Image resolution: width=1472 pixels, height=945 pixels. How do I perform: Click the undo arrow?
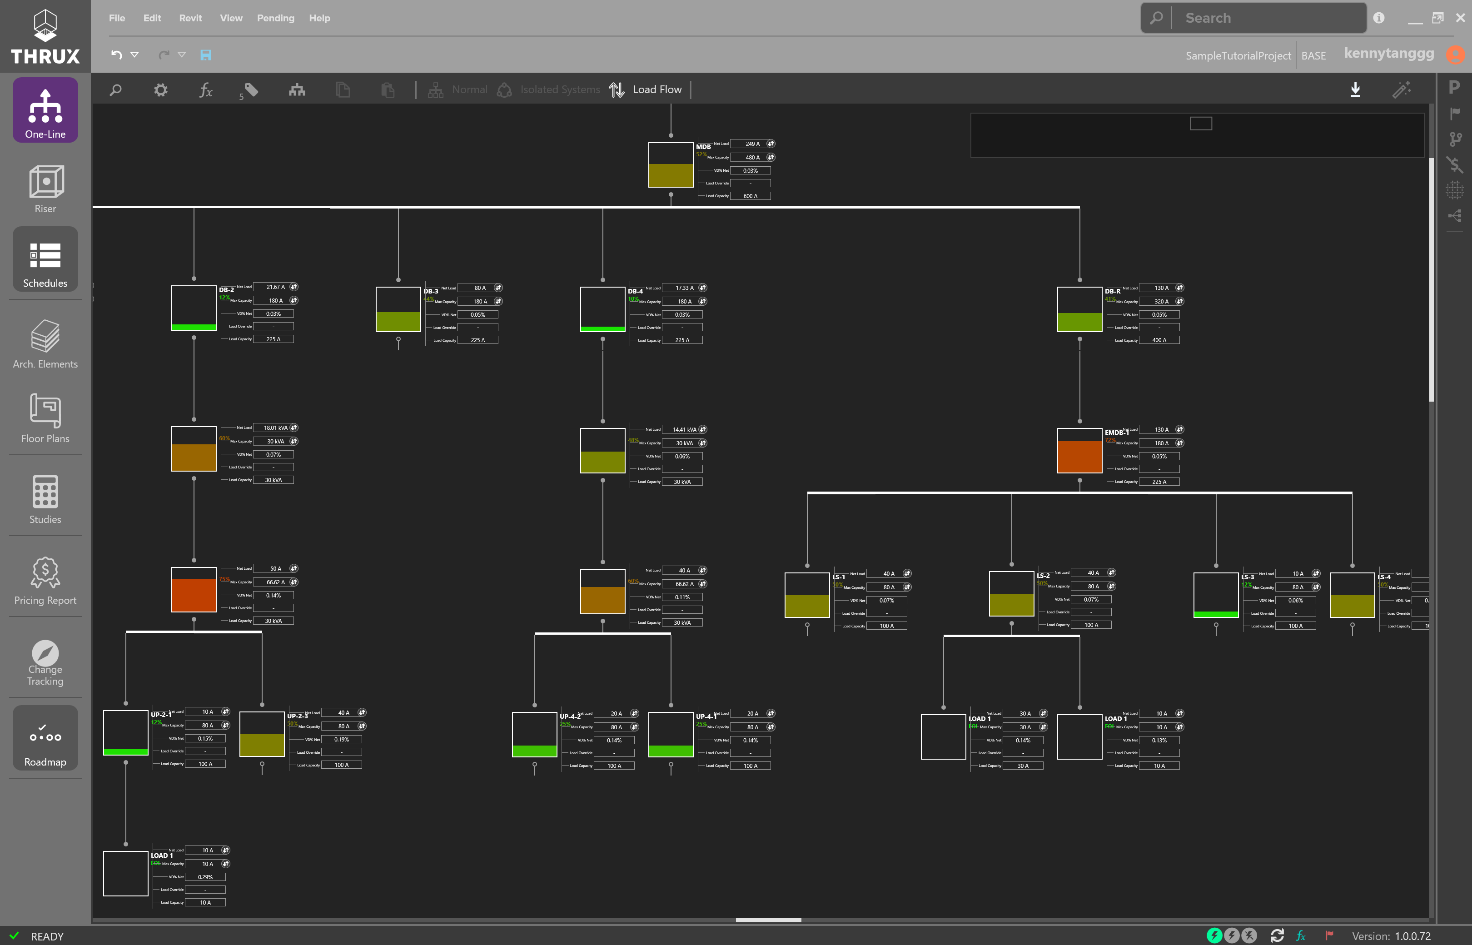coord(116,55)
